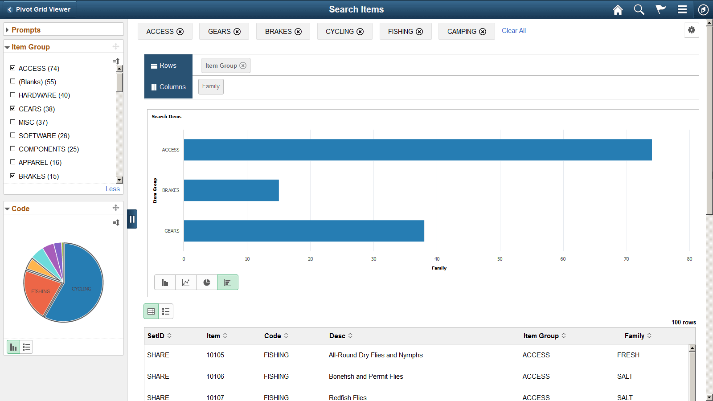
Task: Go back to Pivot Grid Viewer
Action: 39,9
